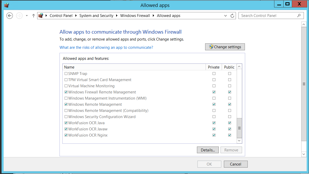Click the Change settings button
Viewport: 309px width, 174px height.
225,47
